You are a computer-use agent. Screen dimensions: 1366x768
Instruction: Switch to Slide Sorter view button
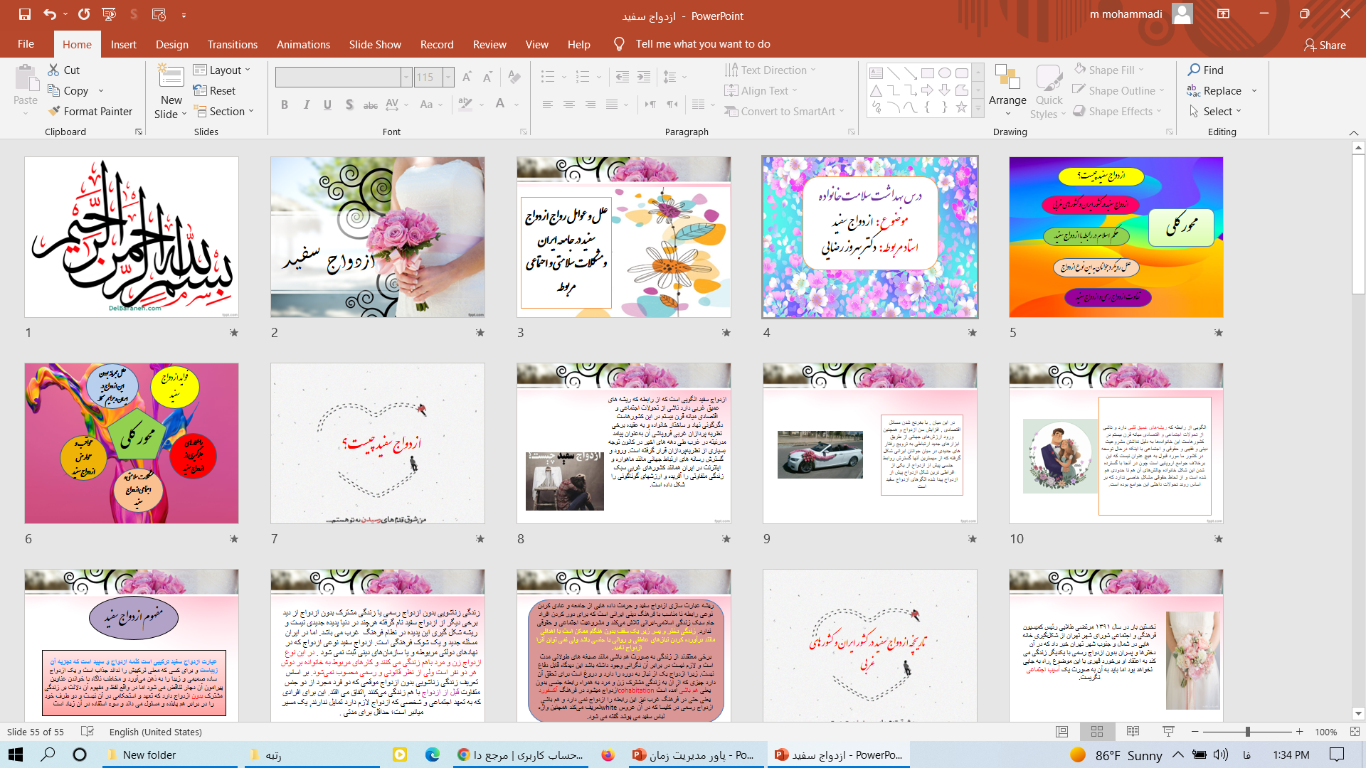click(x=1097, y=732)
